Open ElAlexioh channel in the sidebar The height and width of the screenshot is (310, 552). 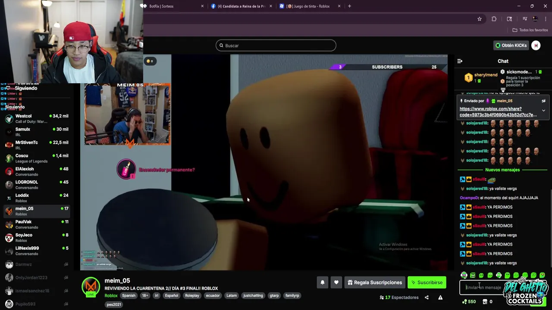point(37,171)
